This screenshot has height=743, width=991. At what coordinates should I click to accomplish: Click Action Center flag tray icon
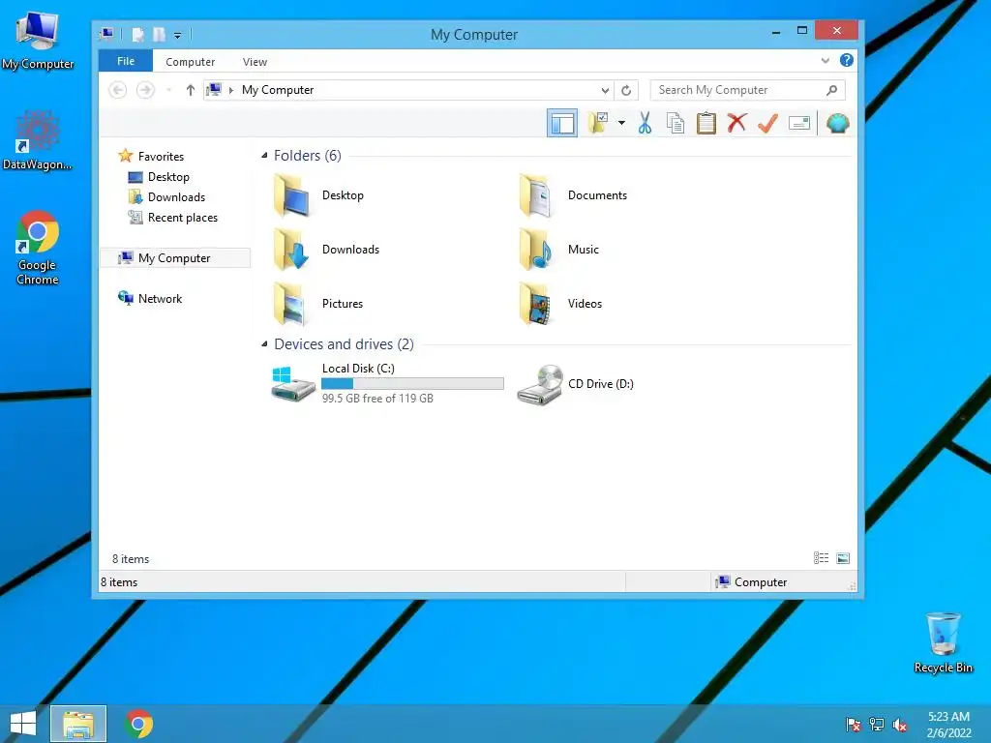tap(854, 724)
